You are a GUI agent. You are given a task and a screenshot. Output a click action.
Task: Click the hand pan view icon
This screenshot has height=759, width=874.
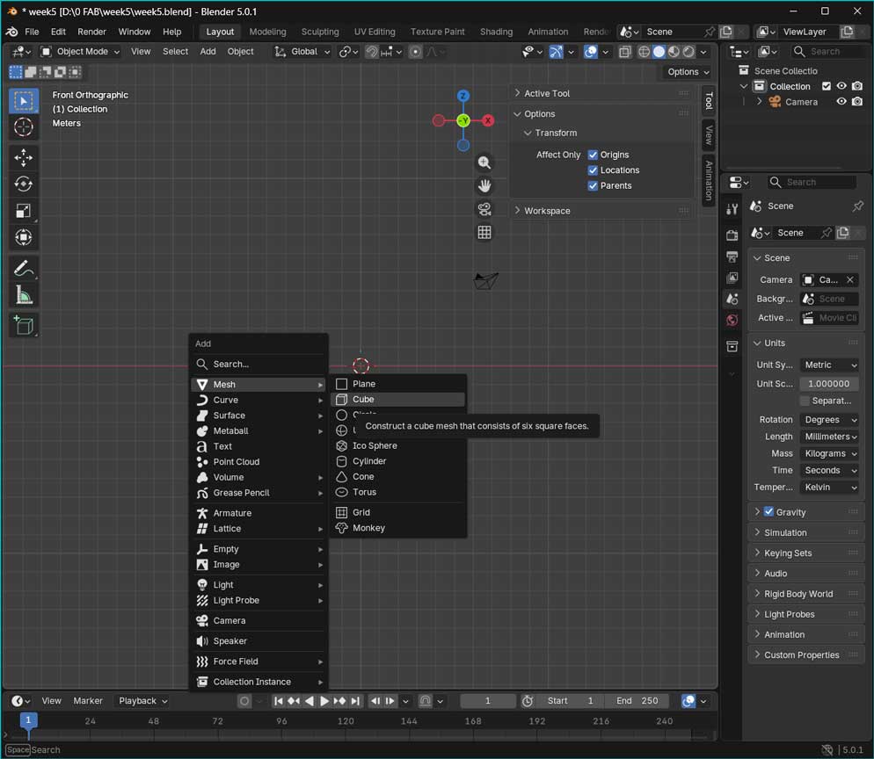coord(484,185)
